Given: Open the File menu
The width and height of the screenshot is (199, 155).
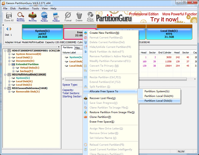Looking at the screenshot, I should 5,9.
